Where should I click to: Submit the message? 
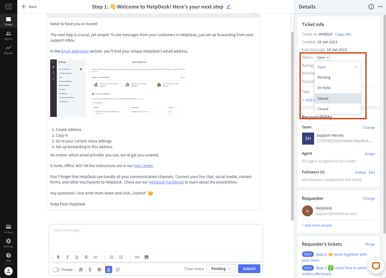249,269
